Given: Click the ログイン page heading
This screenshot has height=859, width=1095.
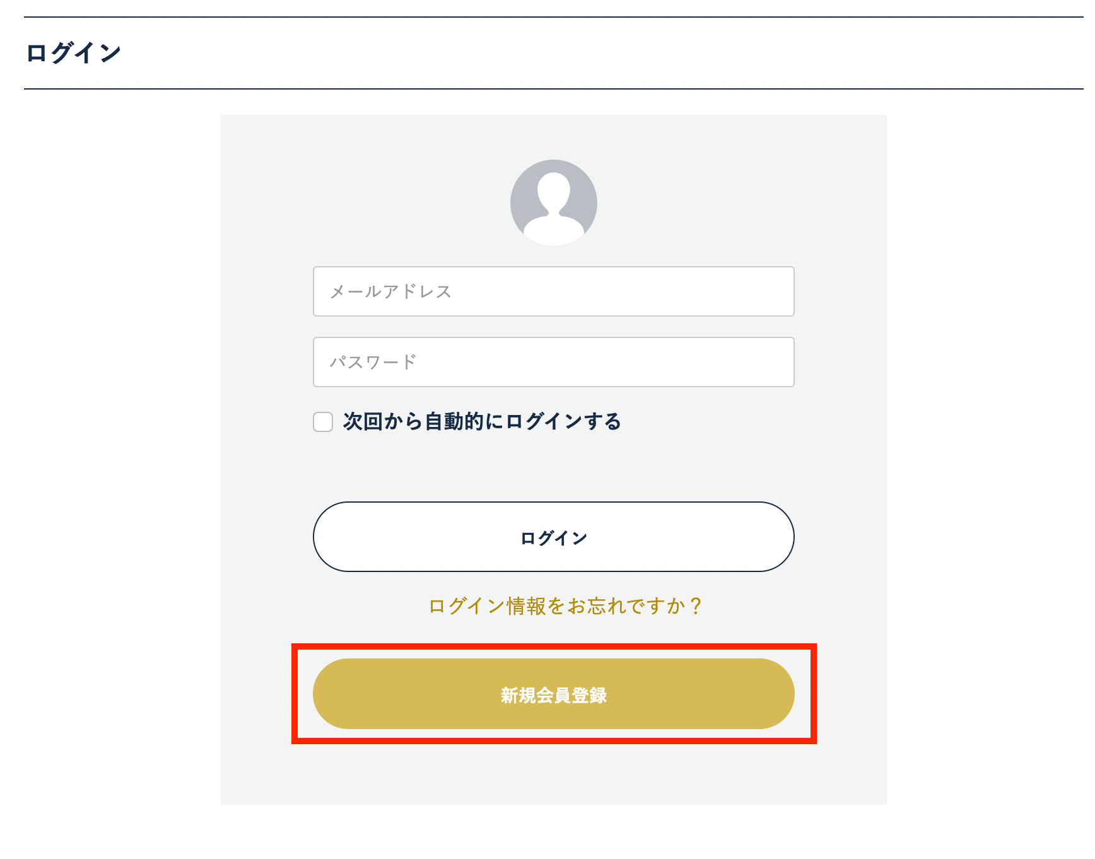Looking at the screenshot, I should tap(73, 53).
